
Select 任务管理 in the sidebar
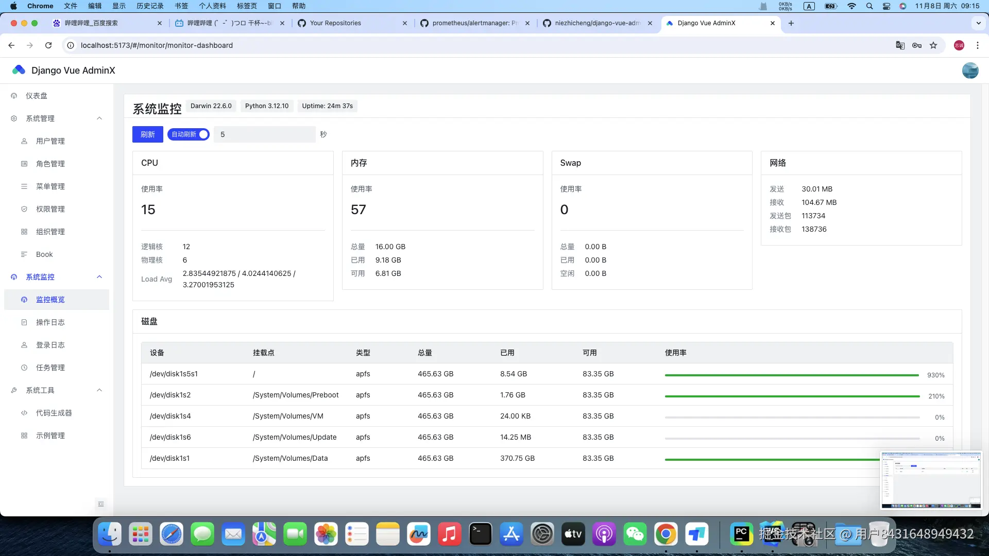[50, 368]
